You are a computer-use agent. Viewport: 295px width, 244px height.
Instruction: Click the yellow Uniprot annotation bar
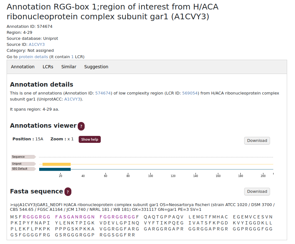click(x=57, y=164)
